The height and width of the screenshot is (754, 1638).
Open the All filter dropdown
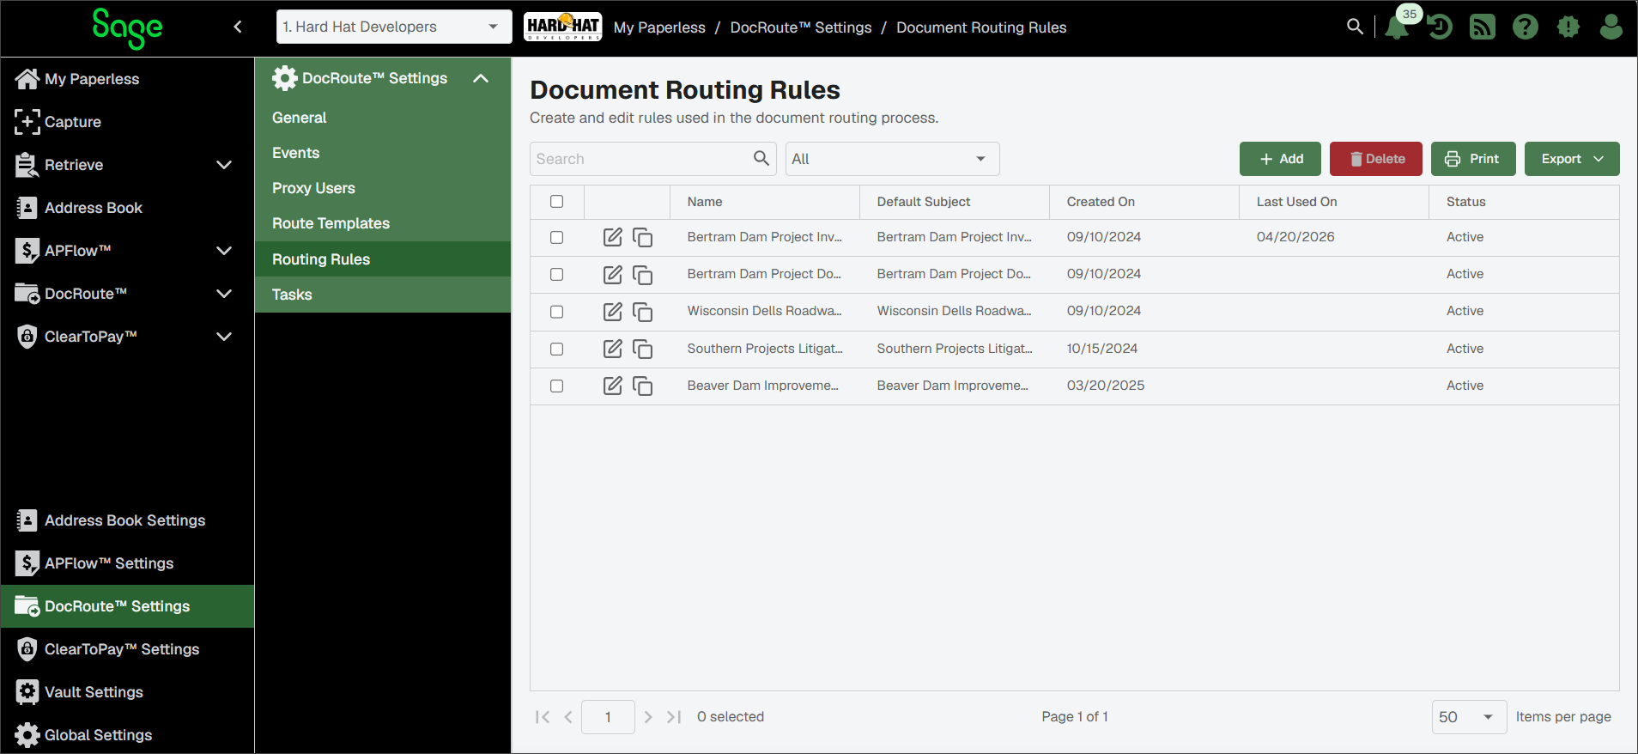pos(892,159)
